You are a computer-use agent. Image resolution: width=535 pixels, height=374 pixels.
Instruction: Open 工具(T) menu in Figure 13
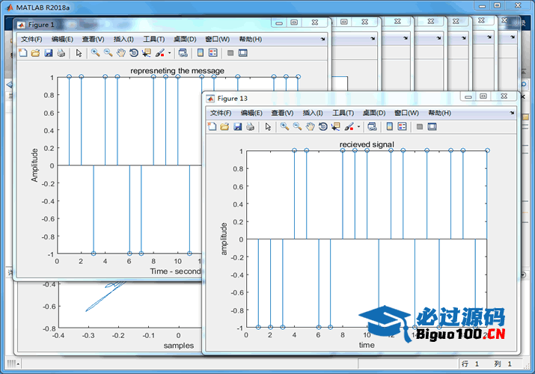343,113
